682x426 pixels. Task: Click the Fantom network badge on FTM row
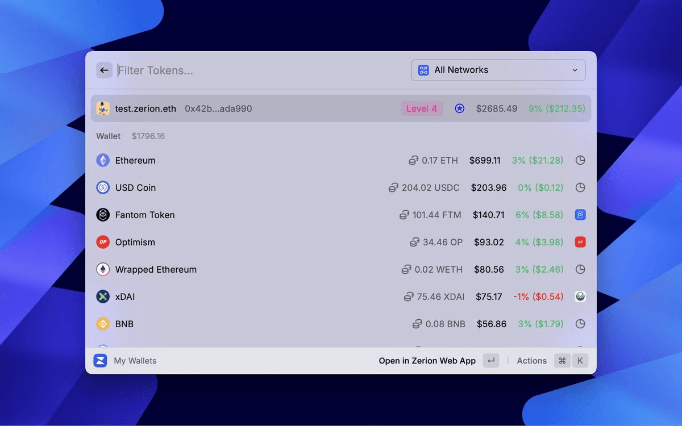(580, 215)
